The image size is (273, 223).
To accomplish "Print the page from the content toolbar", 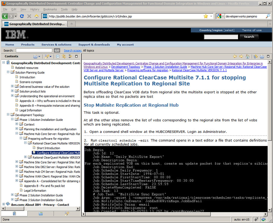I will tap(262, 57).
